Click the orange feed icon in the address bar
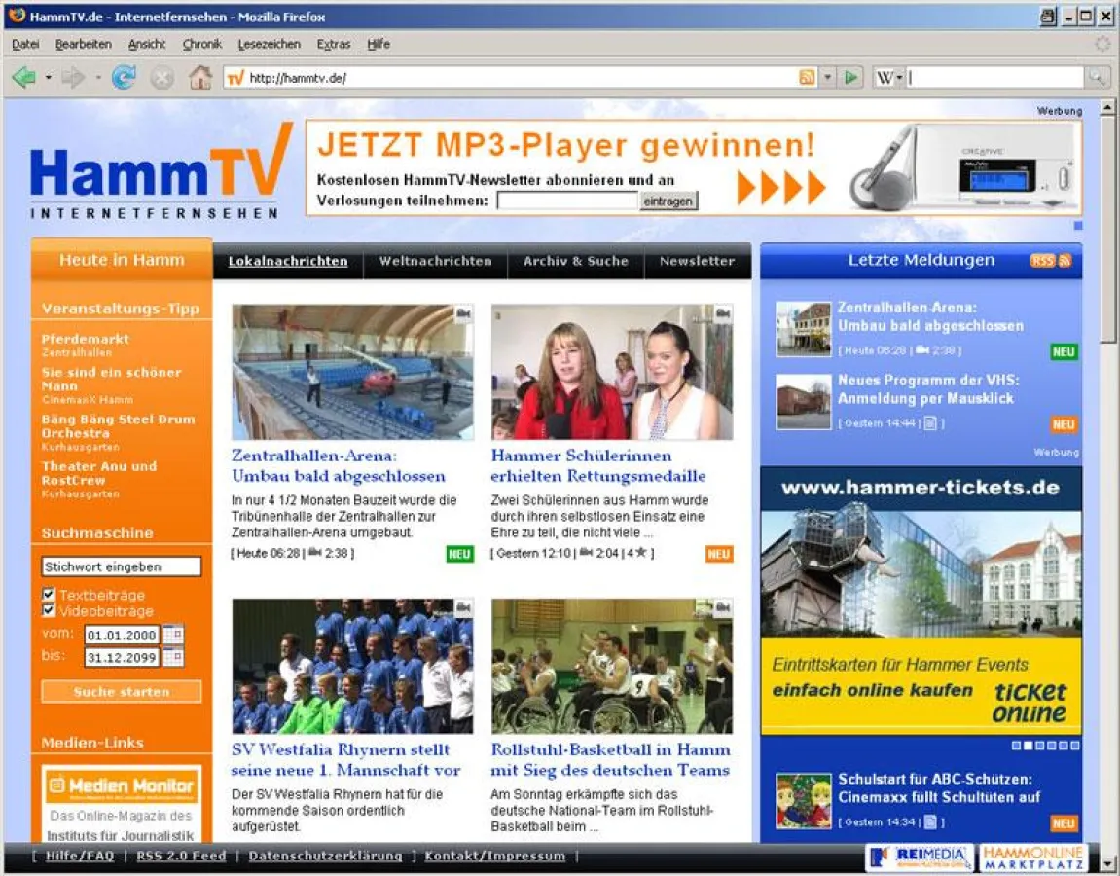The image size is (1120, 876). [808, 76]
